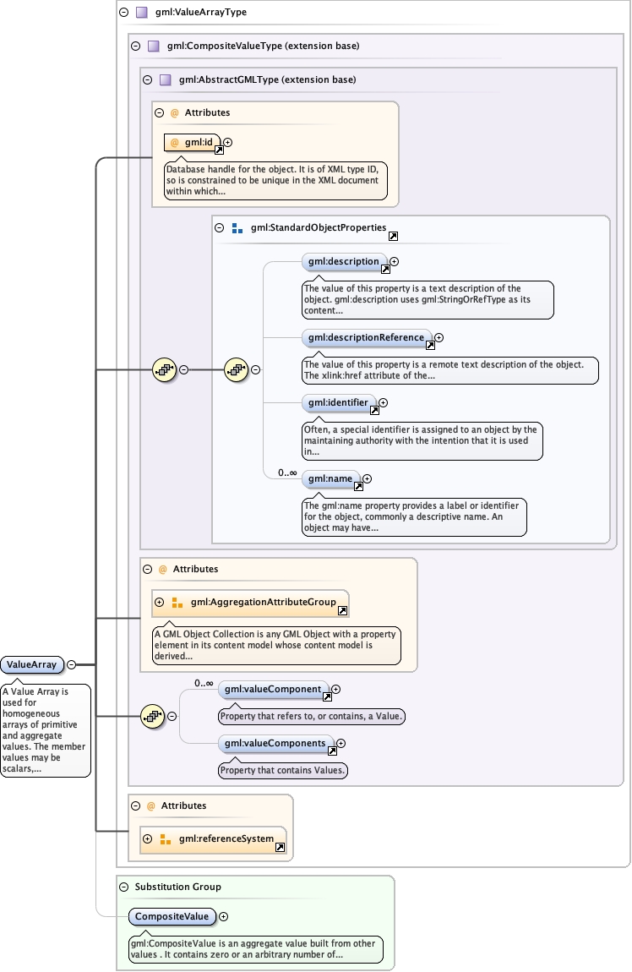Click the sequence compositor icon beside gml:valueComponent

tap(152, 716)
